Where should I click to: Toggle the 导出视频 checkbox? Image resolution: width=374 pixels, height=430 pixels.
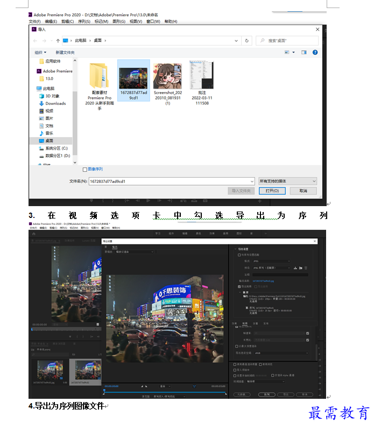[239, 286]
